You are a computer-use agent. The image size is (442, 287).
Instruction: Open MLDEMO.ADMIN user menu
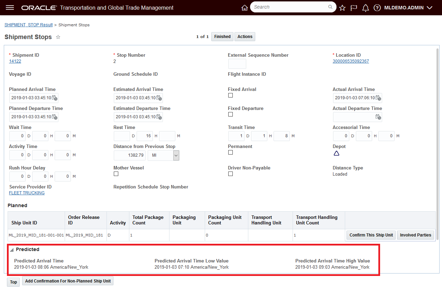pos(408,8)
